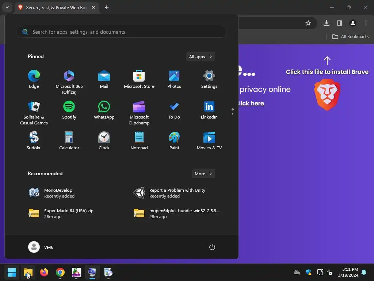Open the Mail app

(104, 79)
